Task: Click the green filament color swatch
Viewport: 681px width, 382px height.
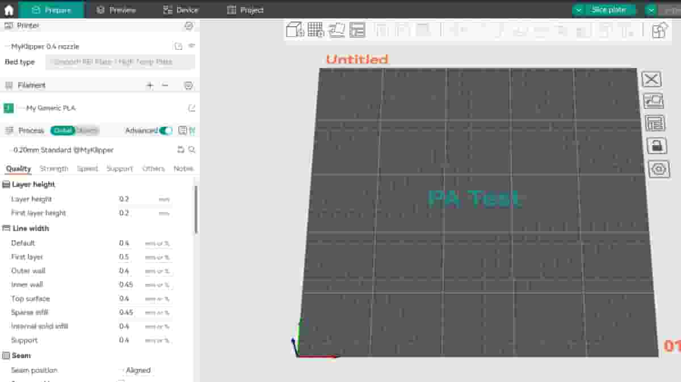Action: (x=8, y=108)
